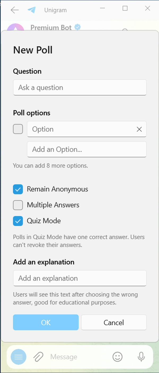Image resolution: width=159 pixels, height=373 pixels.
Task: Confirm the poll with OK button
Action: click(x=46, y=323)
